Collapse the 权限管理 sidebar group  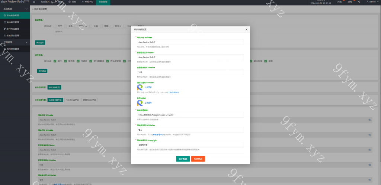[15, 42]
